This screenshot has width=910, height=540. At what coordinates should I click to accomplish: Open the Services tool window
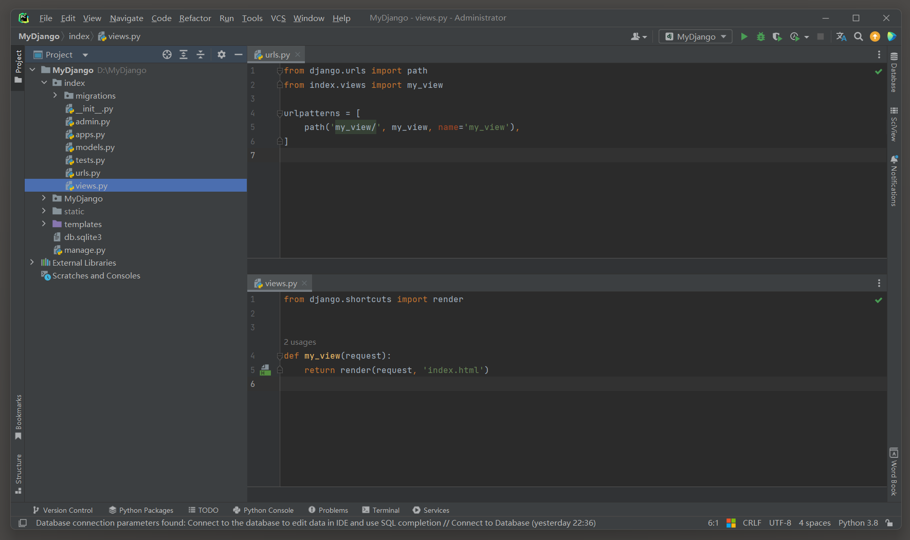[431, 510]
